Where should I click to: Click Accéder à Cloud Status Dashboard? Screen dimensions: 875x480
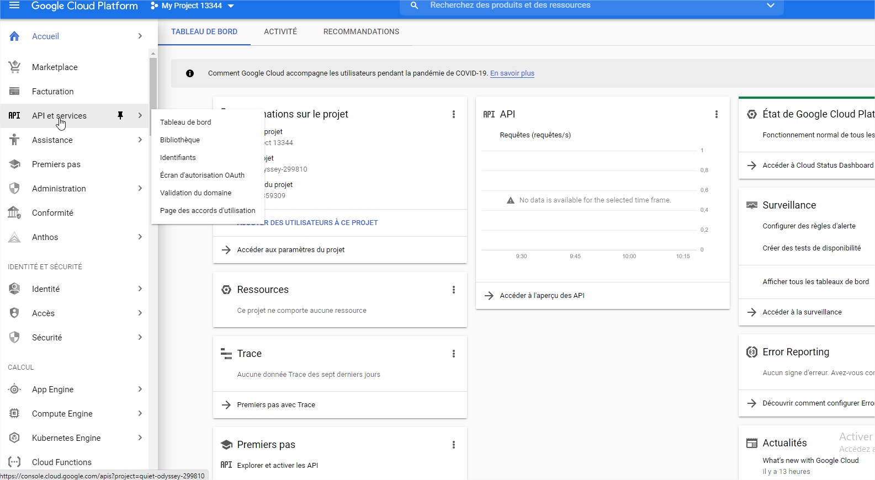point(818,166)
